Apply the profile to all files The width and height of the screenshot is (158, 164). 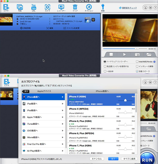[129, 159]
